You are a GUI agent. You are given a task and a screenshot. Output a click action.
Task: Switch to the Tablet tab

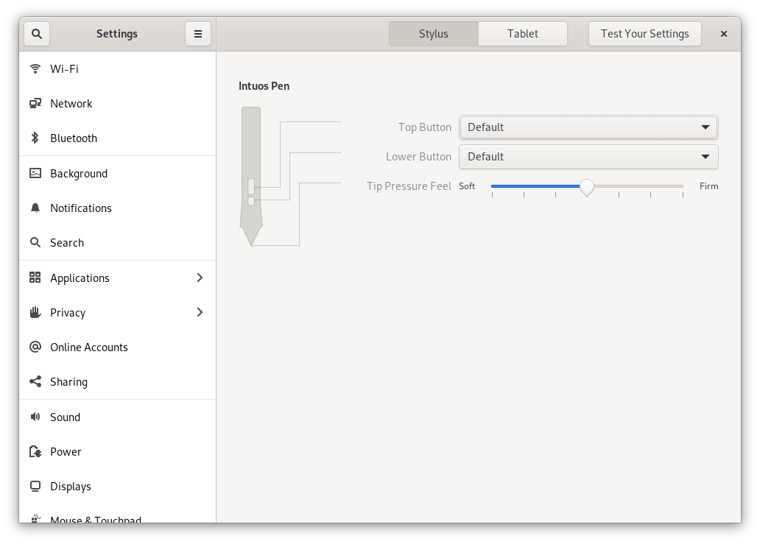(523, 34)
